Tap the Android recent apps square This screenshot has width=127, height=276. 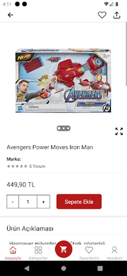100,268
